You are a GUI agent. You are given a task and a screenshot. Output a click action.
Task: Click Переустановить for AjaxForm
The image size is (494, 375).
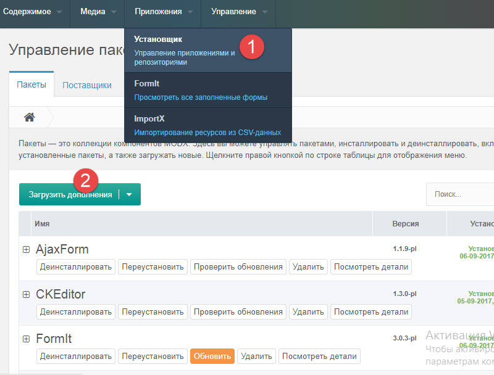153,267
